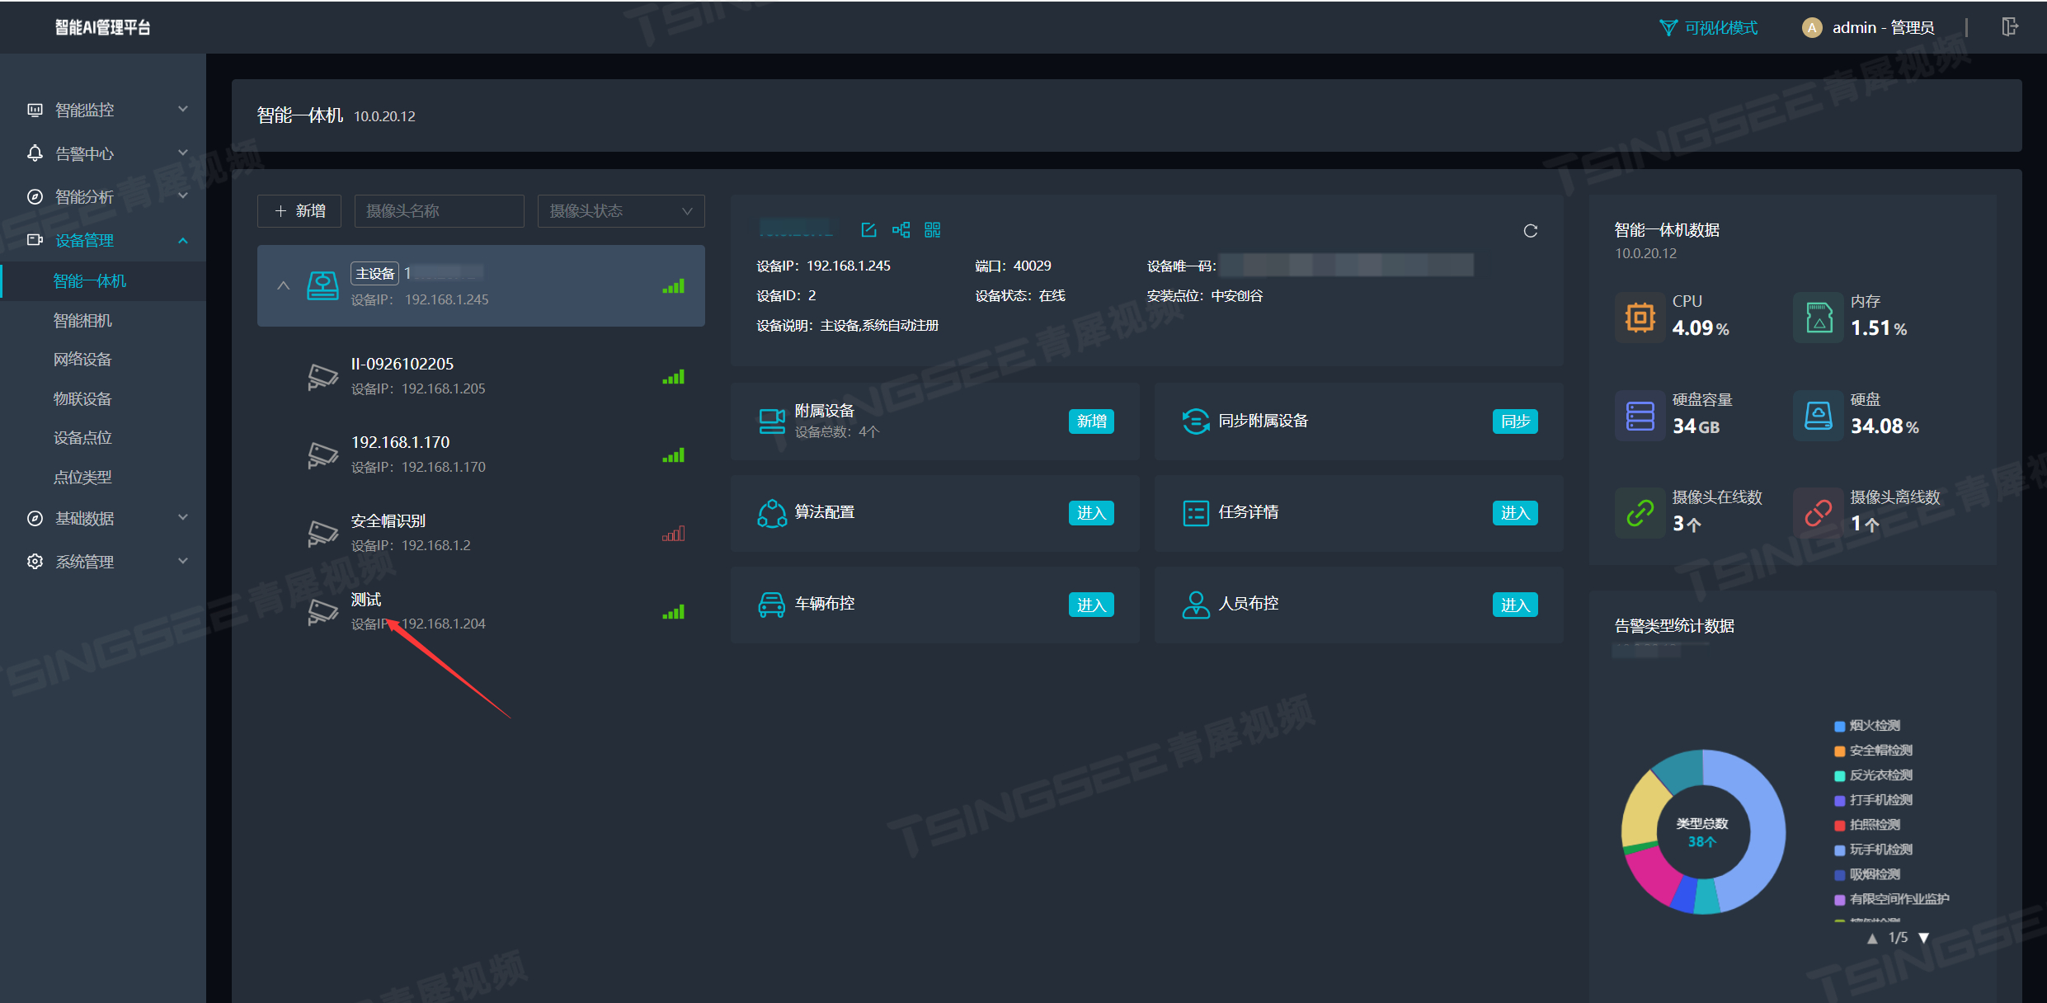Click camera icon for 安全帽识别 device

click(322, 534)
